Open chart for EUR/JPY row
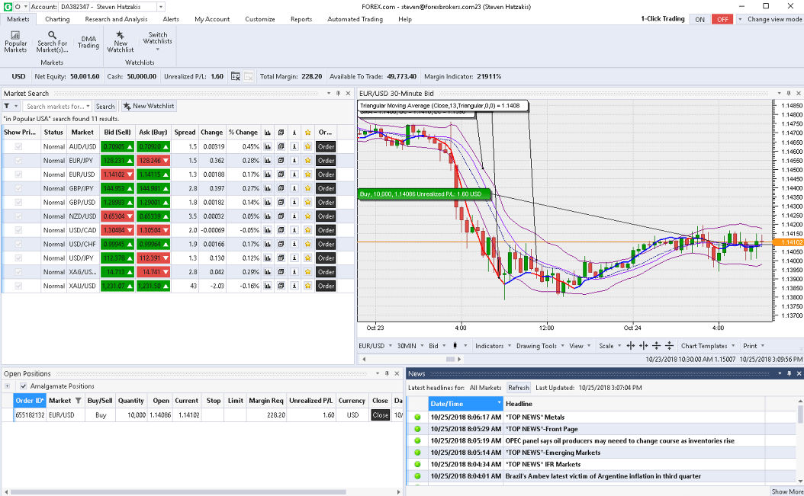804x496 pixels. click(x=267, y=160)
